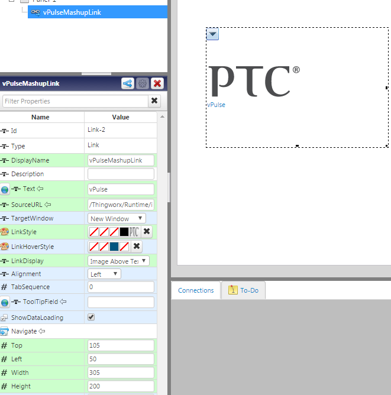Click the share/bindings arrow icon in properties header
Image resolution: width=391 pixels, height=395 pixels.
(128, 83)
